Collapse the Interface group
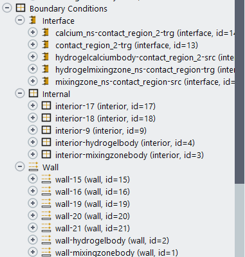This screenshot has width=245, height=257. click(20, 21)
